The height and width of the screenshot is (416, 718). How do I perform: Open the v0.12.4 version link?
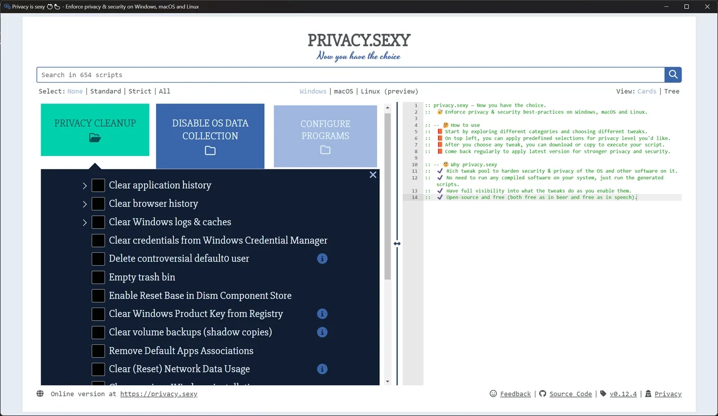pyautogui.click(x=623, y=394)
